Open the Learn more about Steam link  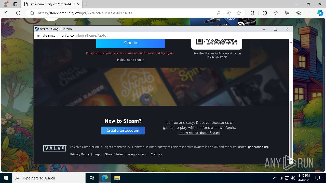click(x=199, y=133)
